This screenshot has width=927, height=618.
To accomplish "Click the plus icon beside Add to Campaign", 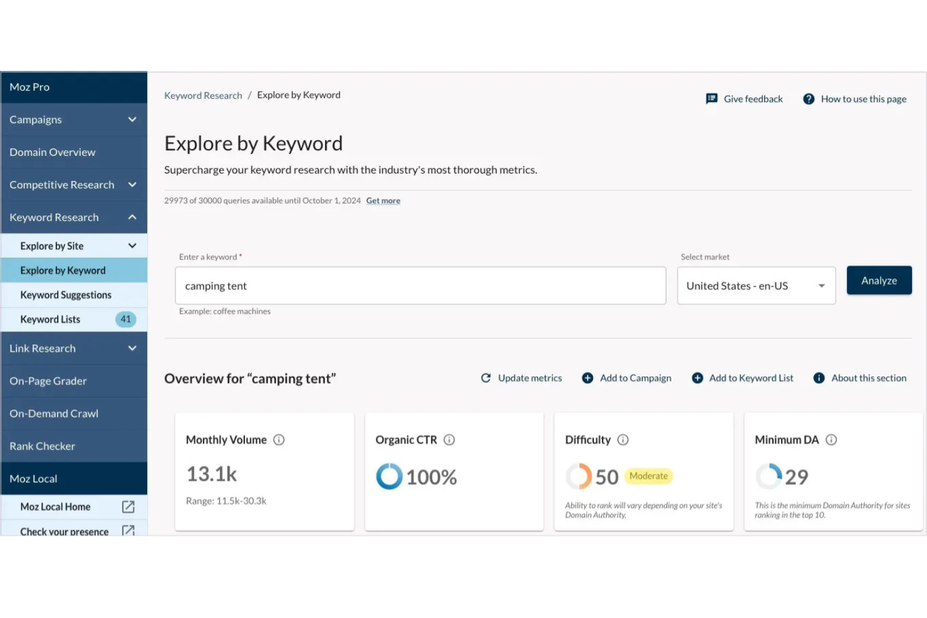I will (588, 378).
